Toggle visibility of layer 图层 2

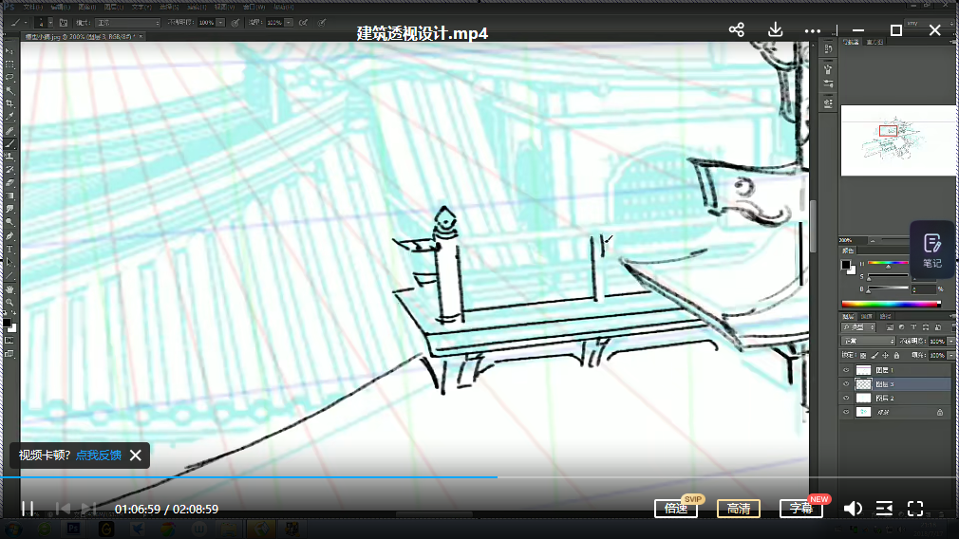click(x=846, y=398)
